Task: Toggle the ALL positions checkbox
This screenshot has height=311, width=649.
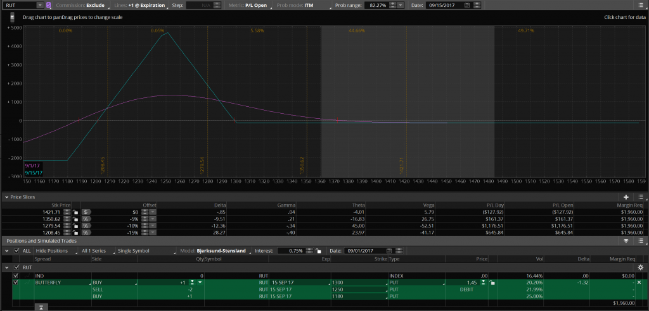Action: pos(16,251)
